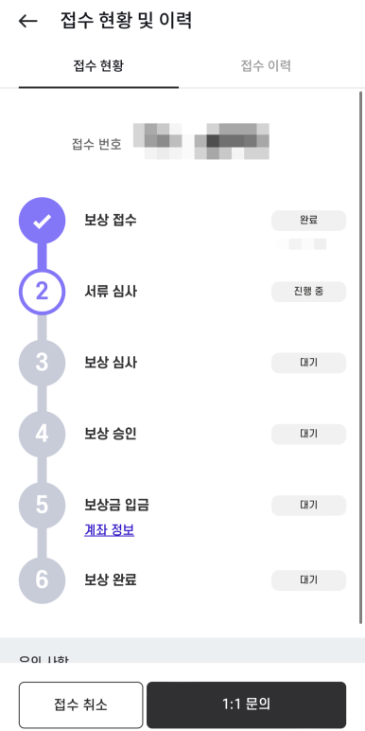Click the 진행 중 status badge
This screenshot has height=731, width=365.
pos(308,292)
